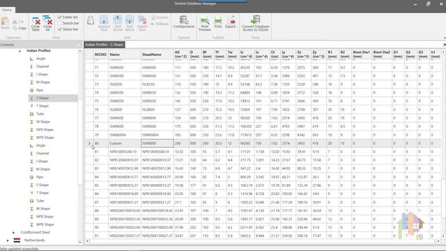
Task: Click the Tf (mm) column header
Action: coord(220,54)
